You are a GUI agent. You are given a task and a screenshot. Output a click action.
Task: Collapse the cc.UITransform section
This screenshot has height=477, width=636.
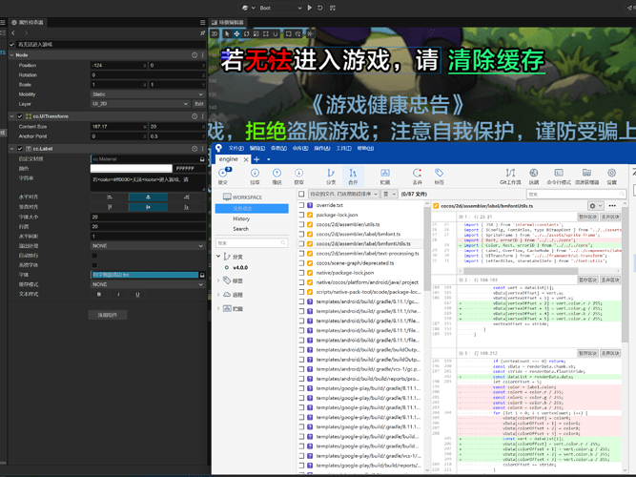[11, 116]
